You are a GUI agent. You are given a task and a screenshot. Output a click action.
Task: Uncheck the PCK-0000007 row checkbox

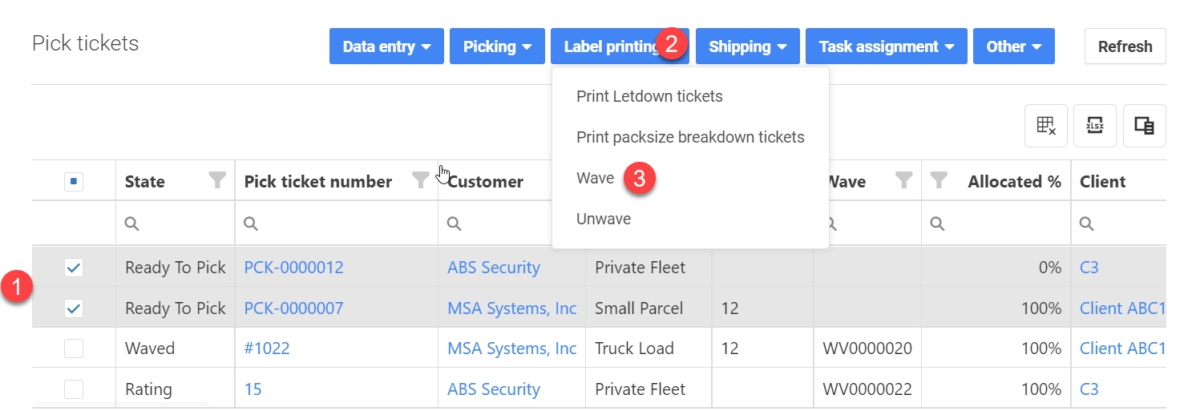click(x=74, y=308)
